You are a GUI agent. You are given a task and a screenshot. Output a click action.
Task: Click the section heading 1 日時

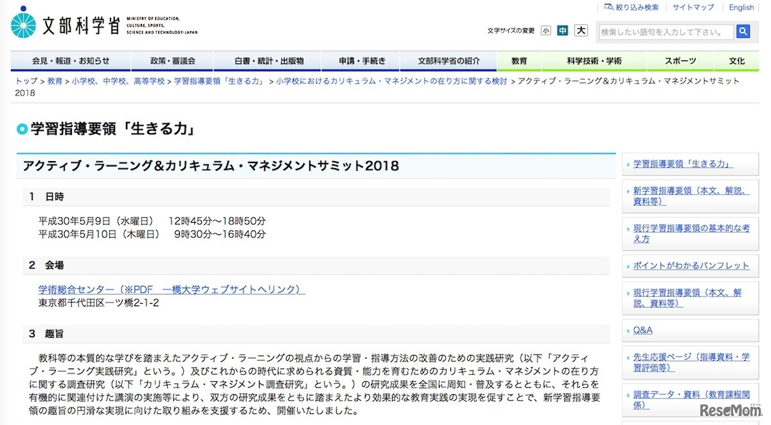tap(46, 196)
